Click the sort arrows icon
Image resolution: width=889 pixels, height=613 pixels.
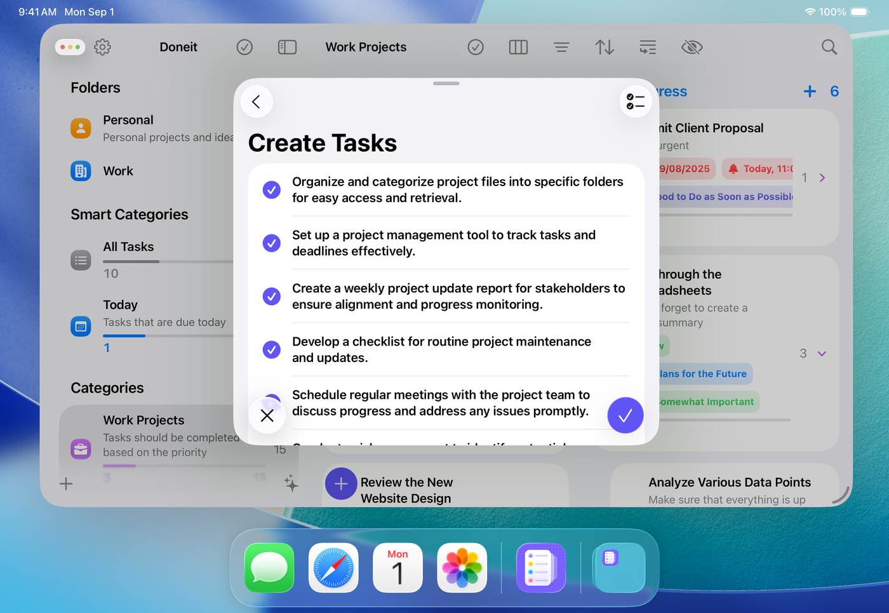click(x=604, y=47)
